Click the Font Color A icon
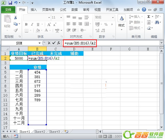This screenshot has height=140, width=165. (x=46, y=30)
